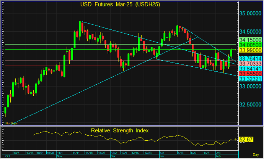
Task: Select the 34.50000 price axis label
Action: [250, 32]
